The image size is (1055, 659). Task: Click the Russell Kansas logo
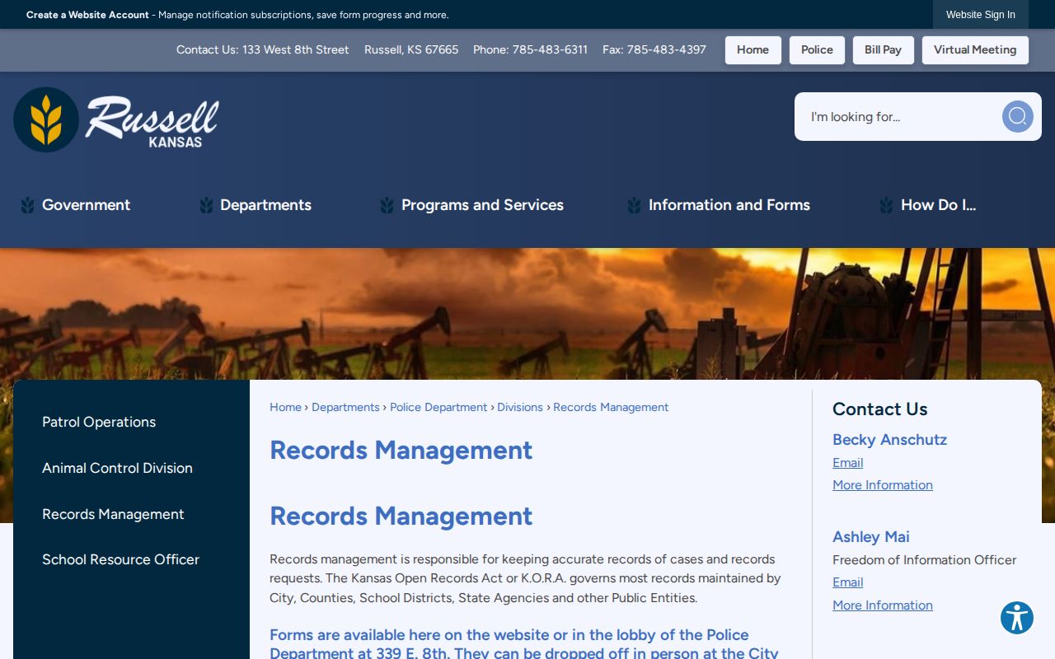(116, 119)
